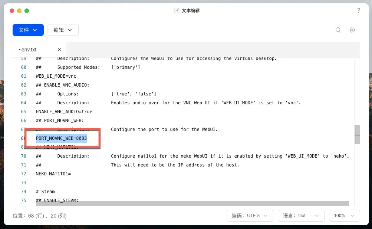Open the 文件 dropdown menu
The height and width of the screenshot is (229, 372).
point(28,30)
